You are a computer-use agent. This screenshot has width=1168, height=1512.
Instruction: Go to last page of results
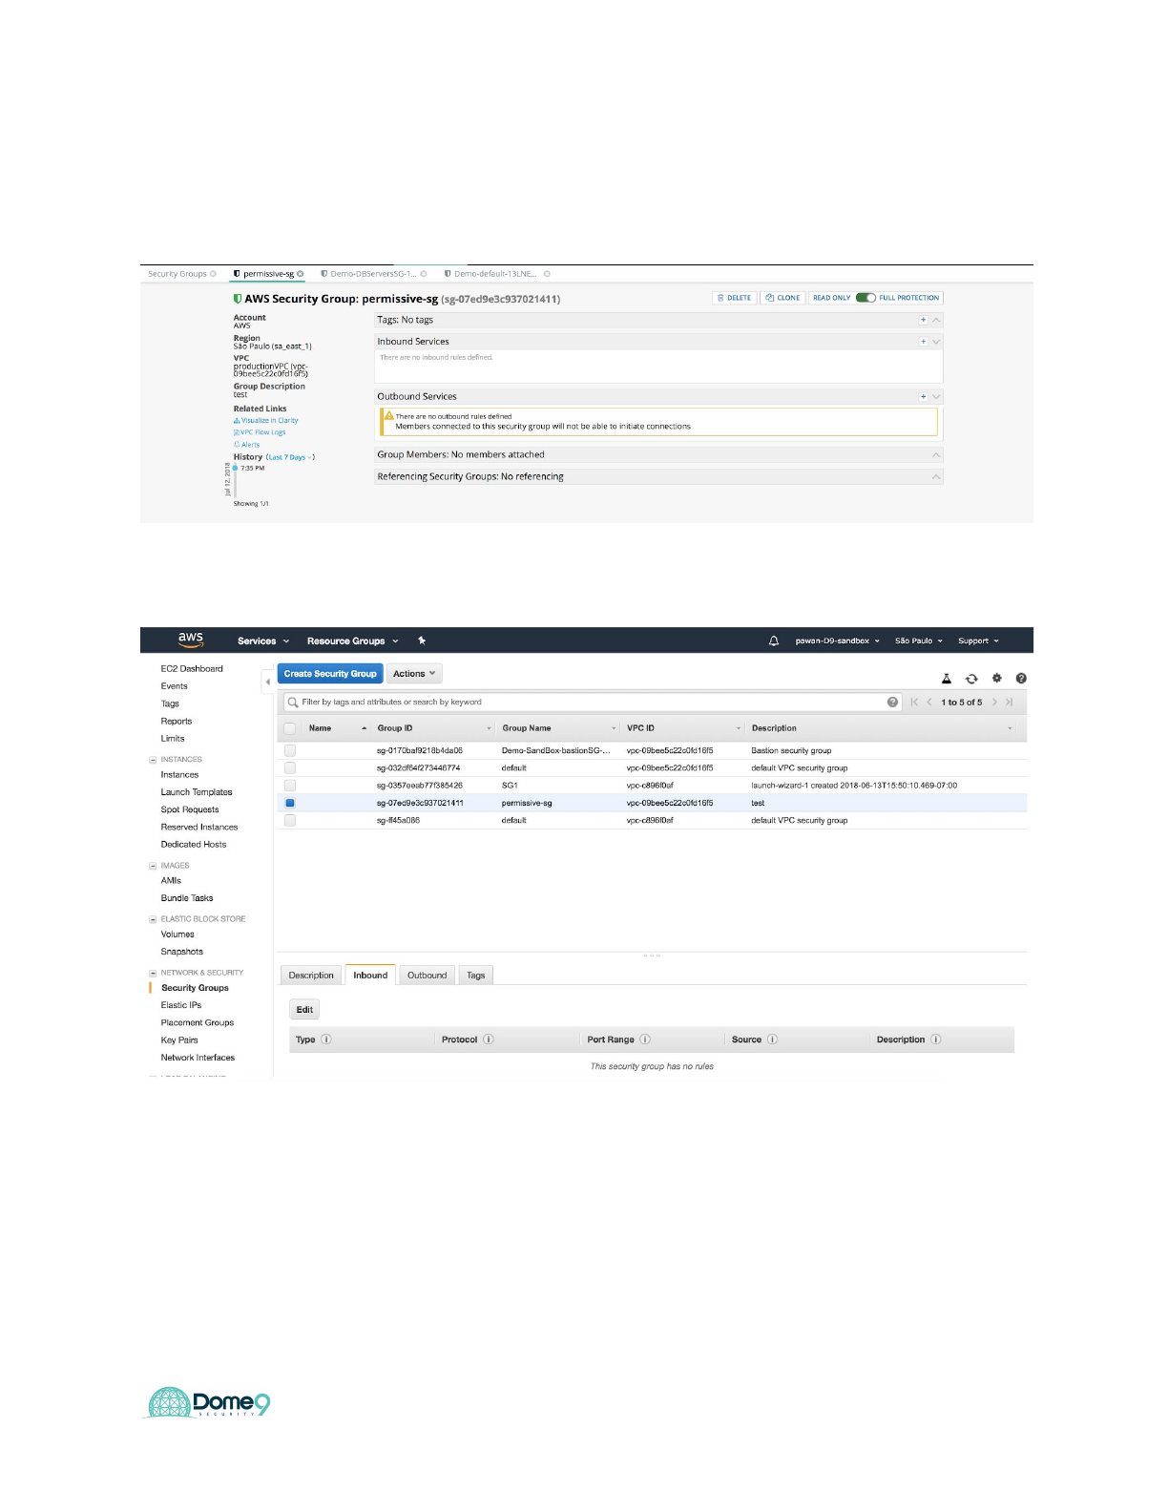pyautogui.click(x=1009, y=702)
